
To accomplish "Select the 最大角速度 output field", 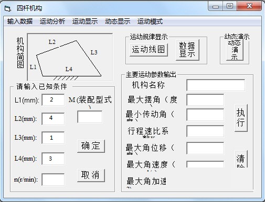I will click(x=205, y=164).
